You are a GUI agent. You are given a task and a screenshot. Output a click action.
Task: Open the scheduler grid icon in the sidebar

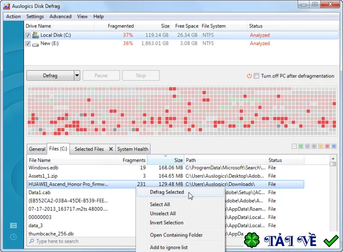pyautogui.click(x=13, y=225)
